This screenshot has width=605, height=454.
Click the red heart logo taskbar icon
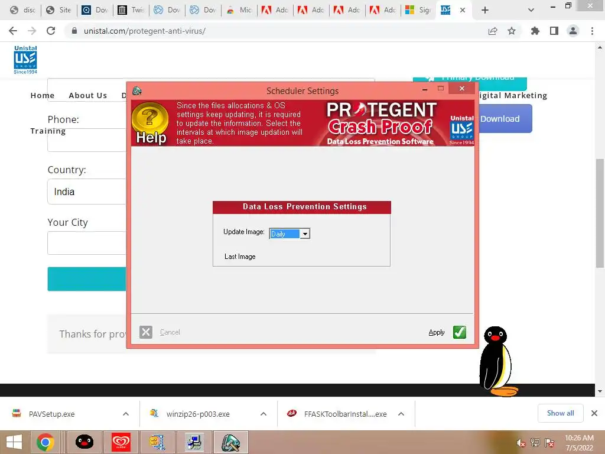[121, 442]
